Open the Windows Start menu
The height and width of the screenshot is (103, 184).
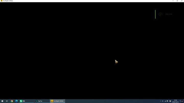pos(2,101)
